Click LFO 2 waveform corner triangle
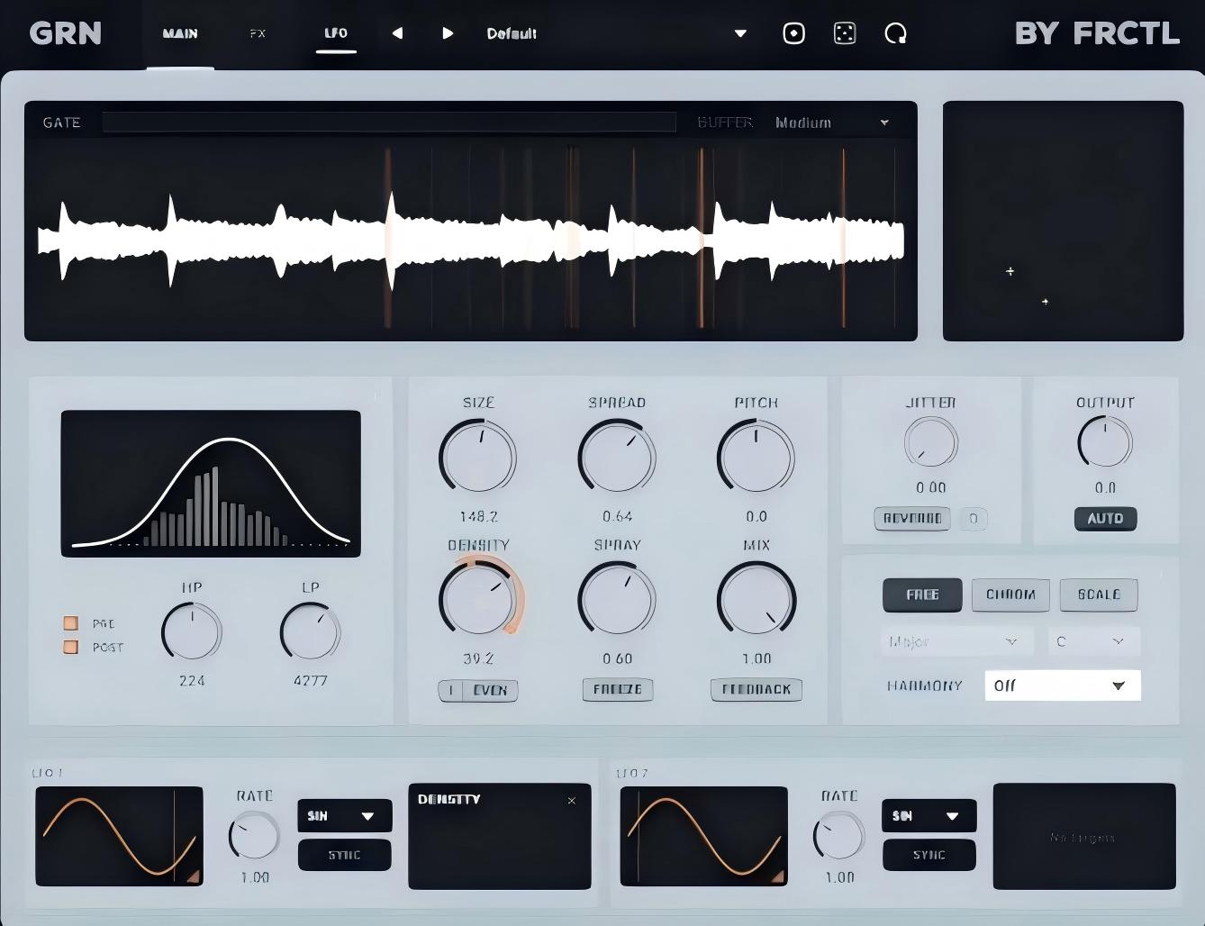 tap(777, 876)
